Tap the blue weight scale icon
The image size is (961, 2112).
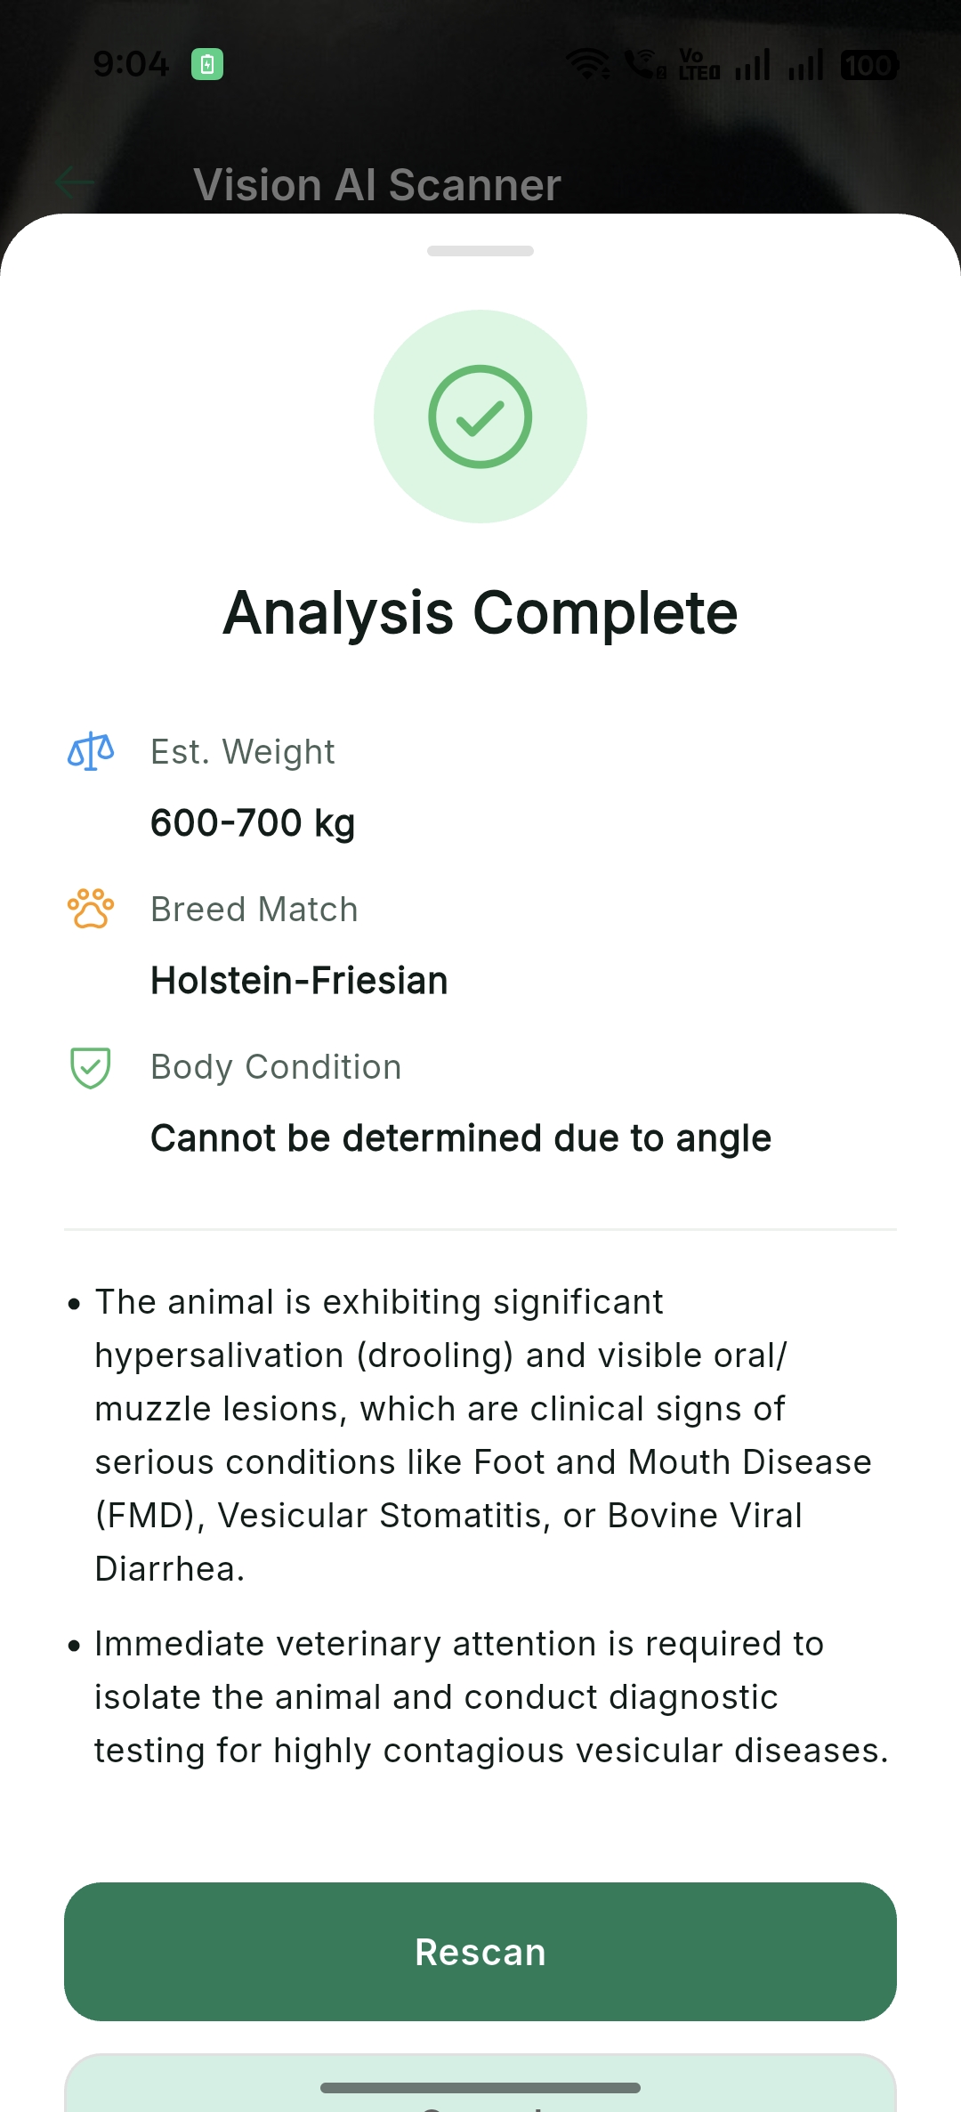(x=91, y=752)
